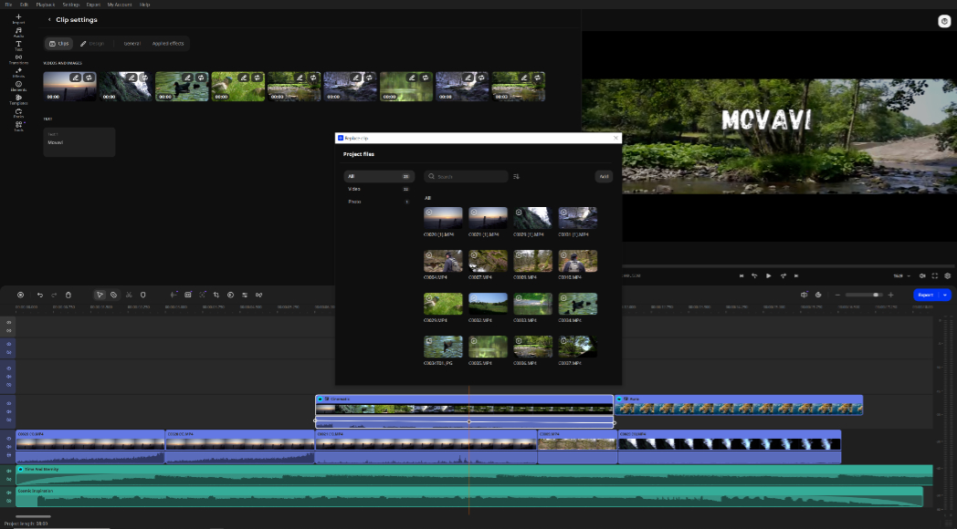Open the Text titles panel

click(18, 46)
